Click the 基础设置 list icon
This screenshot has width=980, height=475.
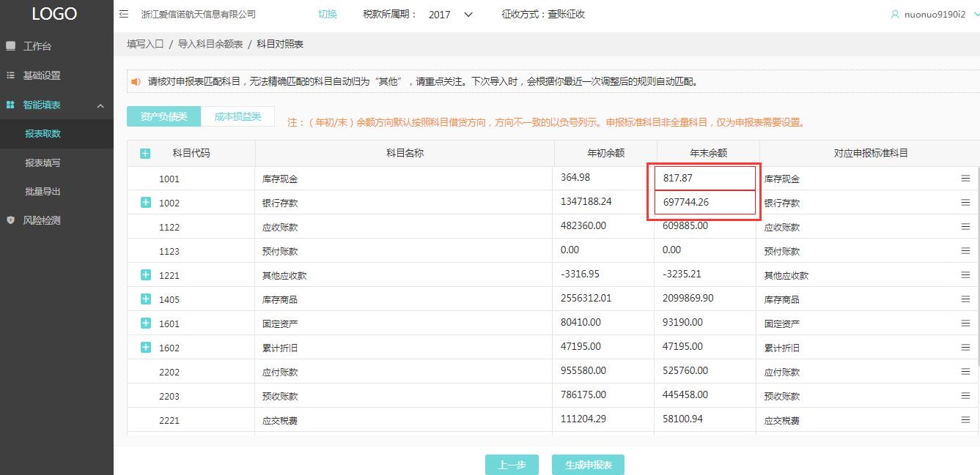(10, 75)
